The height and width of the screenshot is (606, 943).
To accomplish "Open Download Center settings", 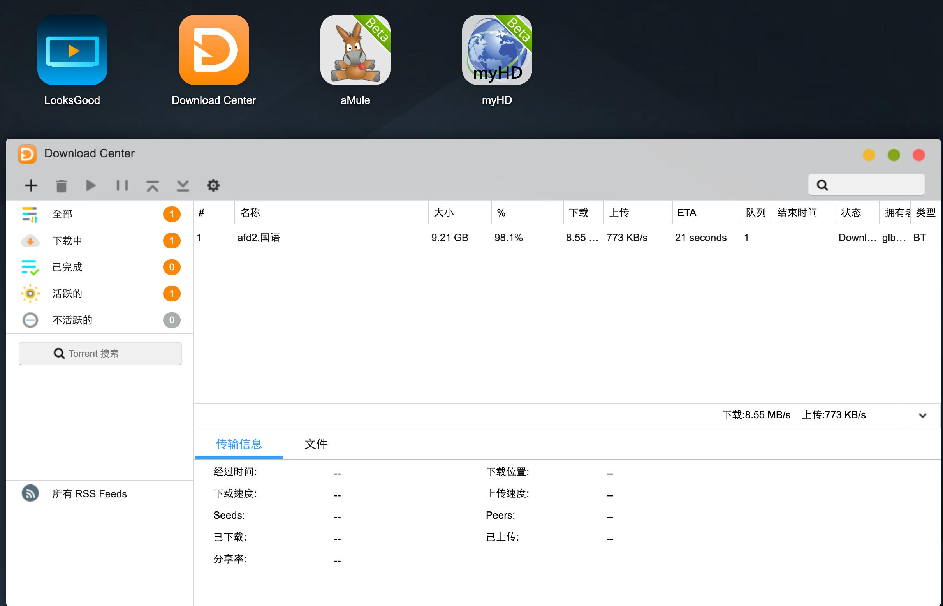I will coord(213,185).
